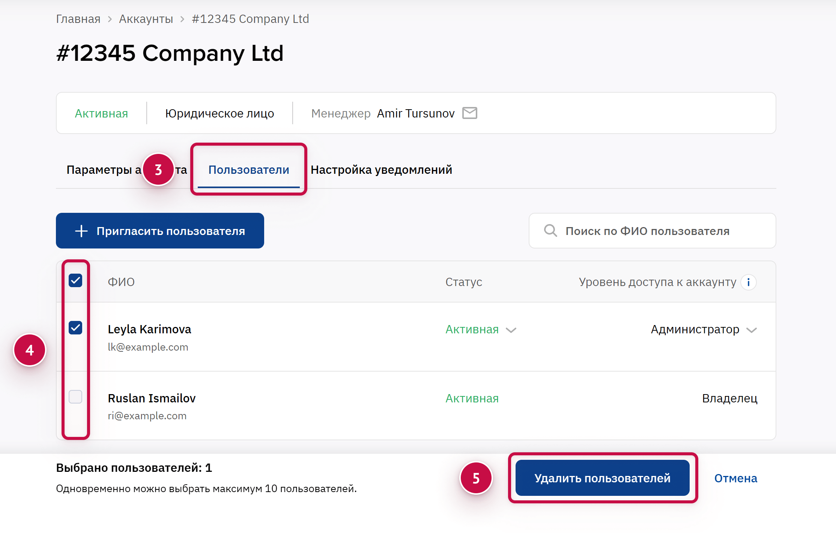
Task: Expand Leyla Karimova's Активная status dropdown
Action: point(481,330)
